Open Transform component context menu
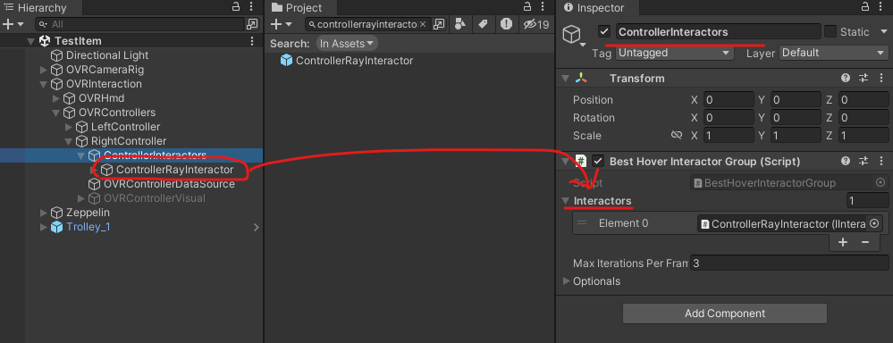Screen dimensions: 893x343 (881, 79)
